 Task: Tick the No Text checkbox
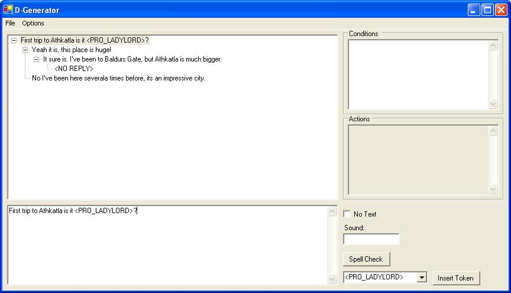pos(347,214)
